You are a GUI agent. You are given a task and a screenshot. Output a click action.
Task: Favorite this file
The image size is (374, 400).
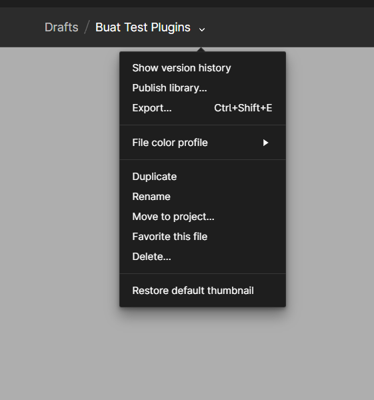click(x=203, y=237)
